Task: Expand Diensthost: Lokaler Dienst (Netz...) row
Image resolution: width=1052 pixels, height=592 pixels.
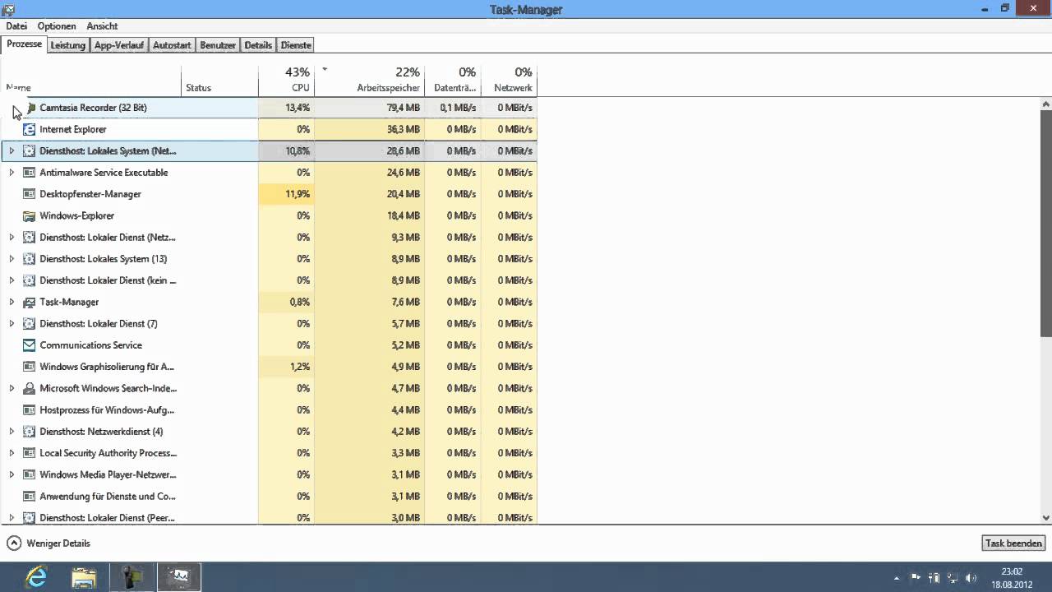Action: click(x=12, y=237)
